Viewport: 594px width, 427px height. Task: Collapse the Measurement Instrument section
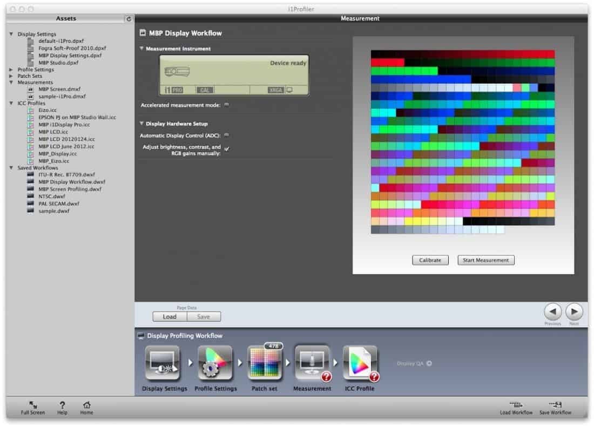click(x=141, y=49)
